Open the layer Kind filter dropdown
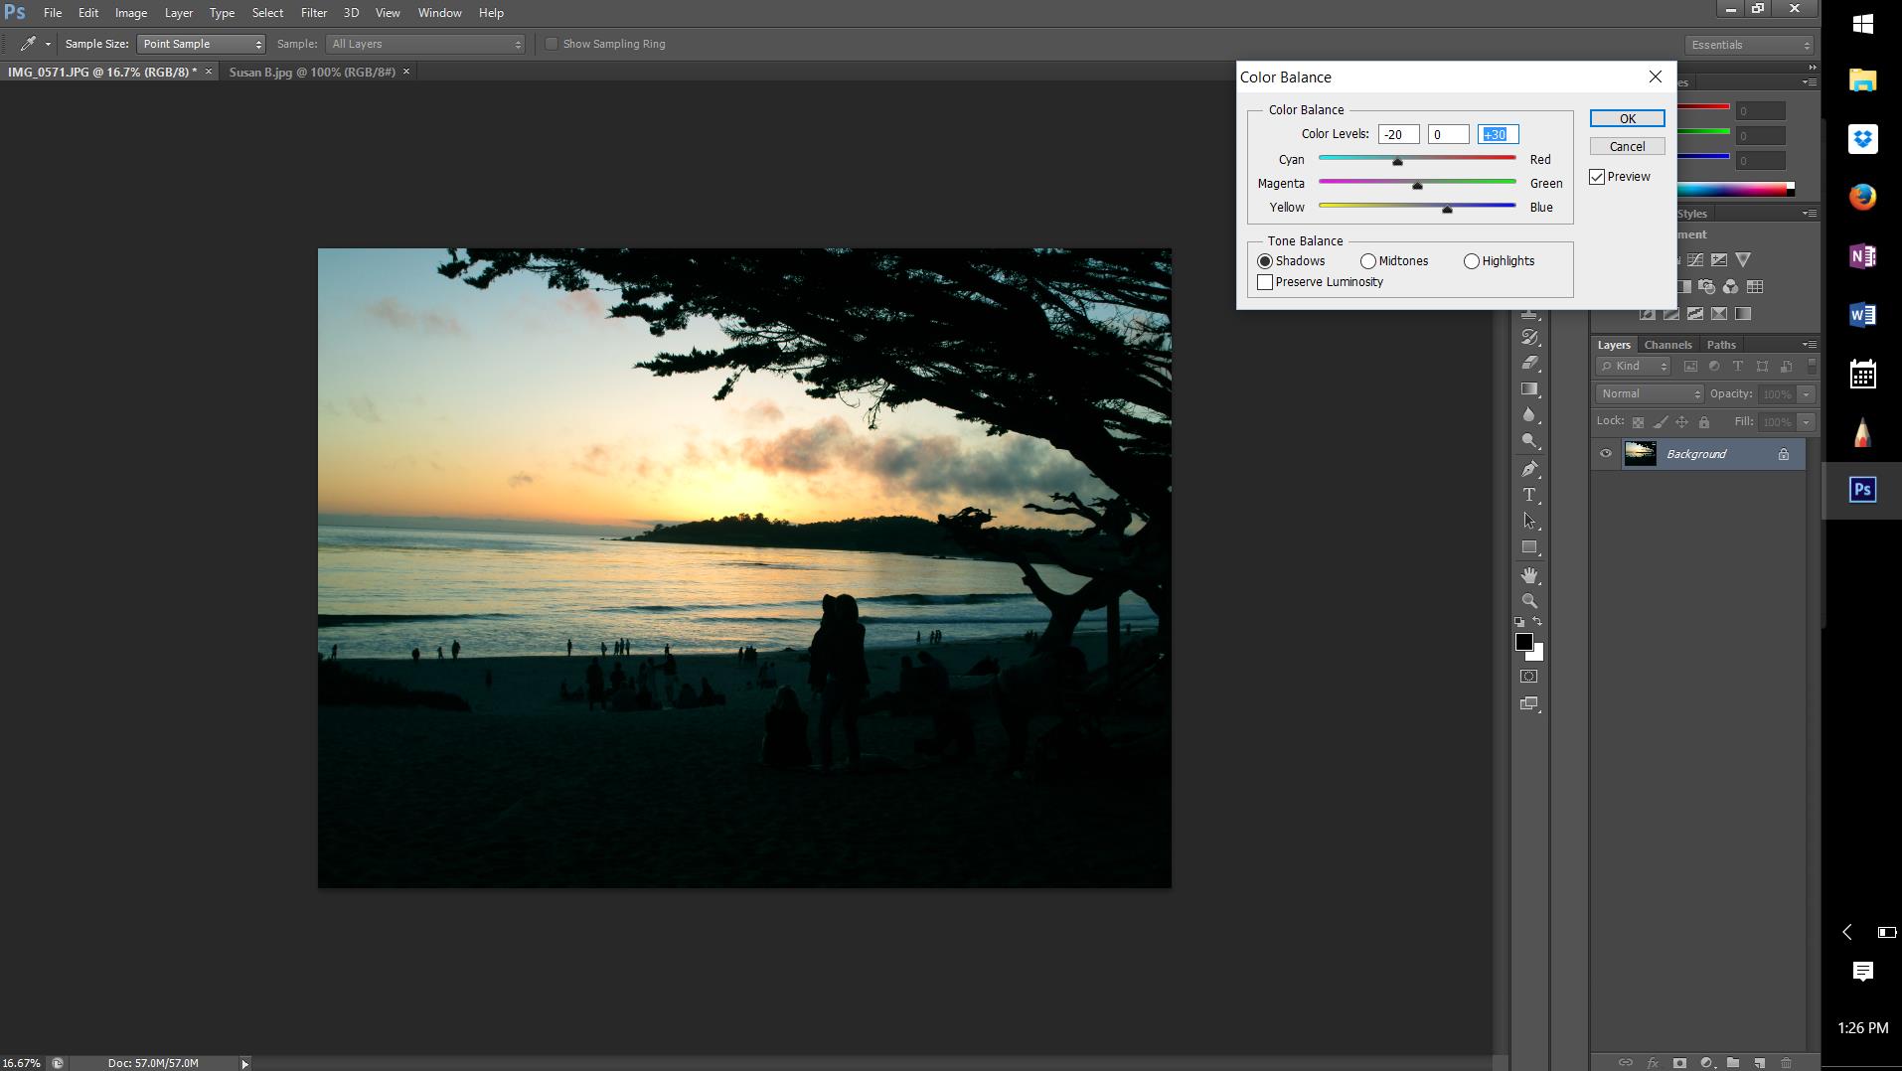This screenshot has height=1071, width=1902. tap(1634, 367)
